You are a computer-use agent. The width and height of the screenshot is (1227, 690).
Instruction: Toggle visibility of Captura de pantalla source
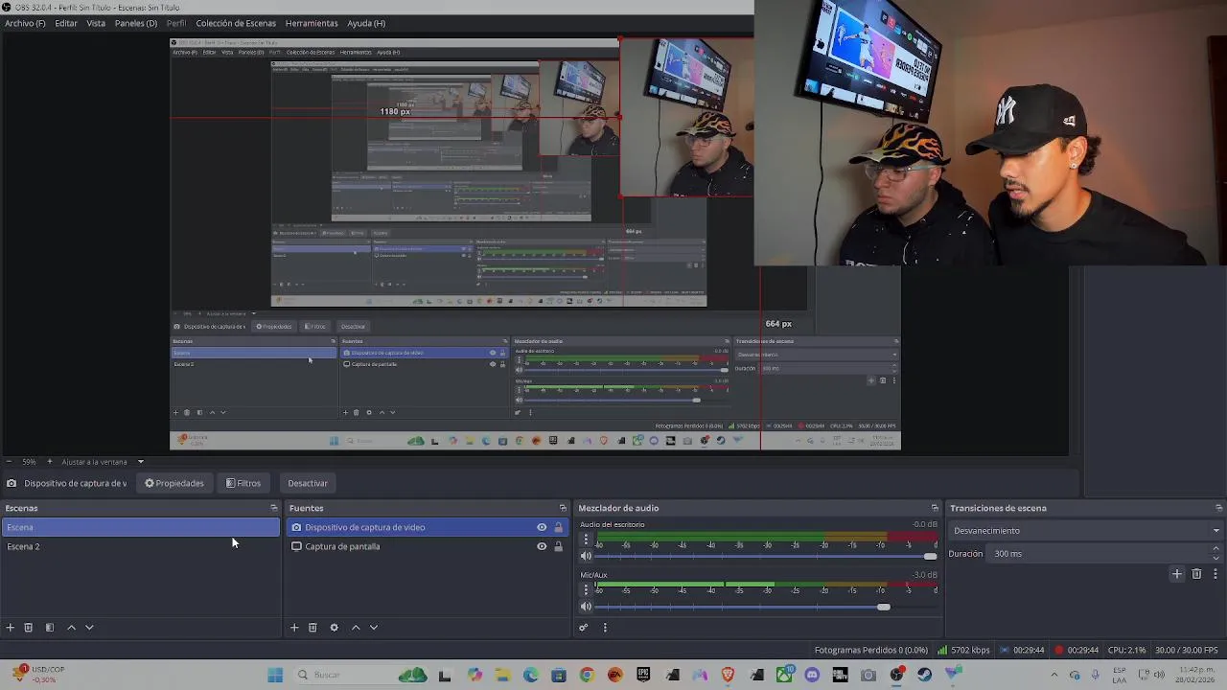click(x=542, y=546)
